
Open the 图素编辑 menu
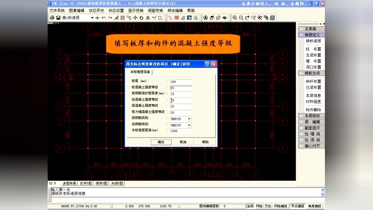(77, 10)
